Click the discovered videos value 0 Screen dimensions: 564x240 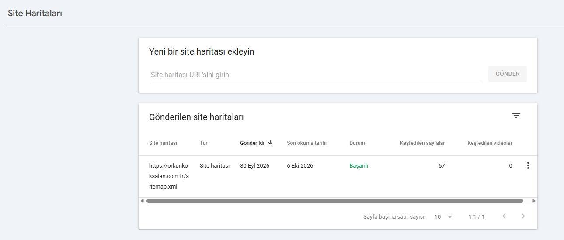tap(511, 166)
